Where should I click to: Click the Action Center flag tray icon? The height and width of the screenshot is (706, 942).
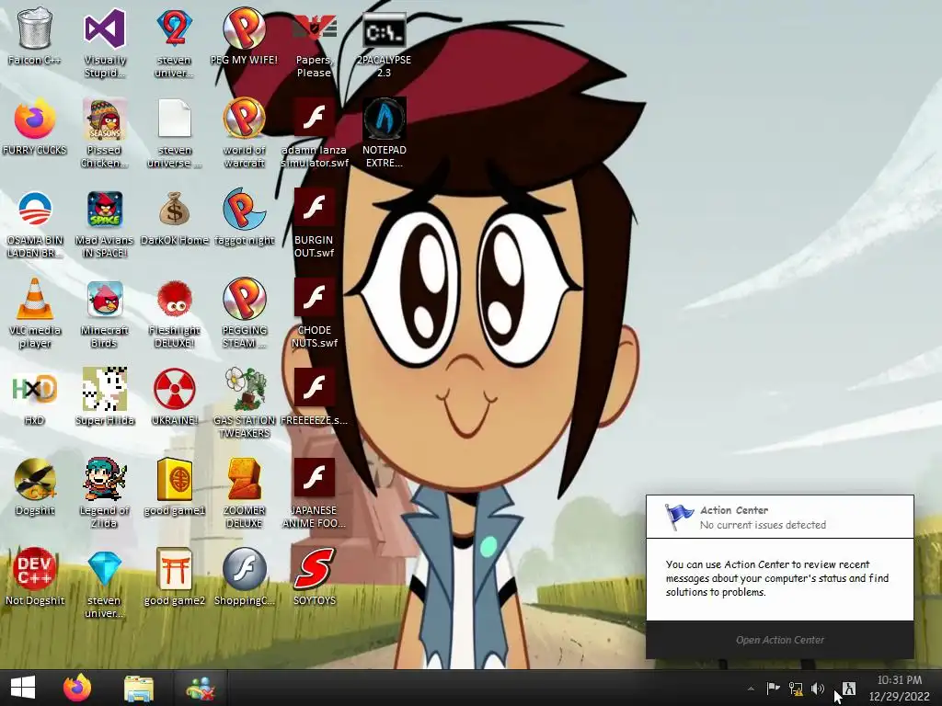773,689
